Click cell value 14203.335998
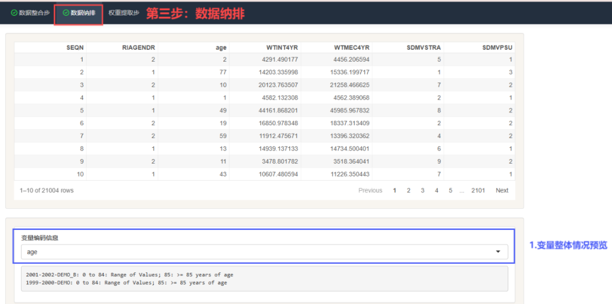The image size is (612, 304). click(278, 72)
